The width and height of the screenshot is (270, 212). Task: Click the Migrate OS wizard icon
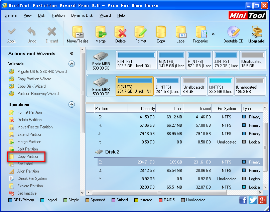[x=11, y=72]
